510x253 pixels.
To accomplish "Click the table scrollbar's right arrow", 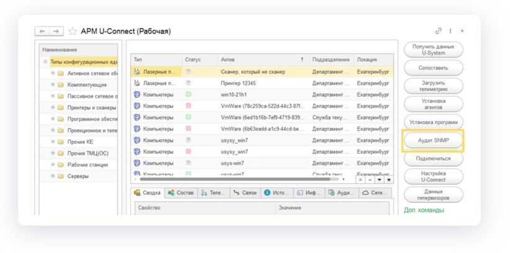I will [344, 179].
